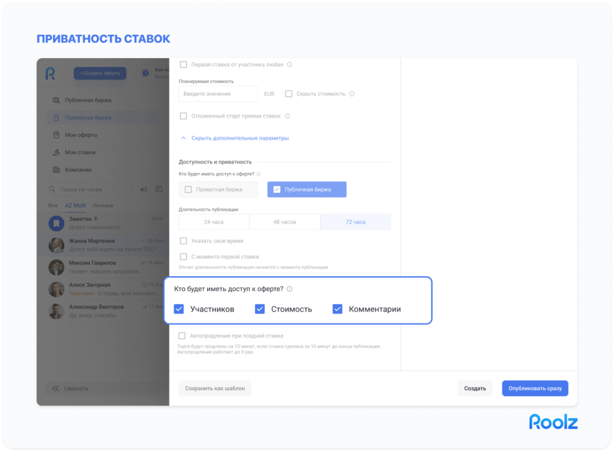Image resolution: width=614 pixels, height=451 pixels.
Task: Uncheck the Стоимость checkbox
Action: 260,308
